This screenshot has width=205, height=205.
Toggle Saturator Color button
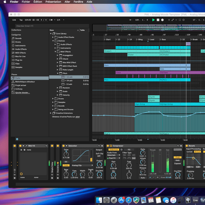(66, 165)
